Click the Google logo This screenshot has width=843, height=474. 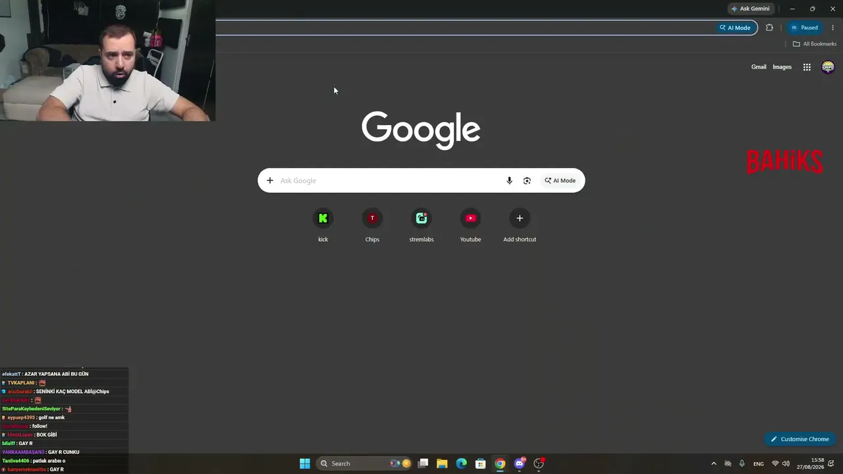tap(421, 130)
